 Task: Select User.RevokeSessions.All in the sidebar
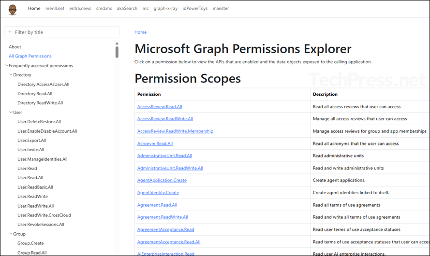pyautogui.click(x=41, y=225)
